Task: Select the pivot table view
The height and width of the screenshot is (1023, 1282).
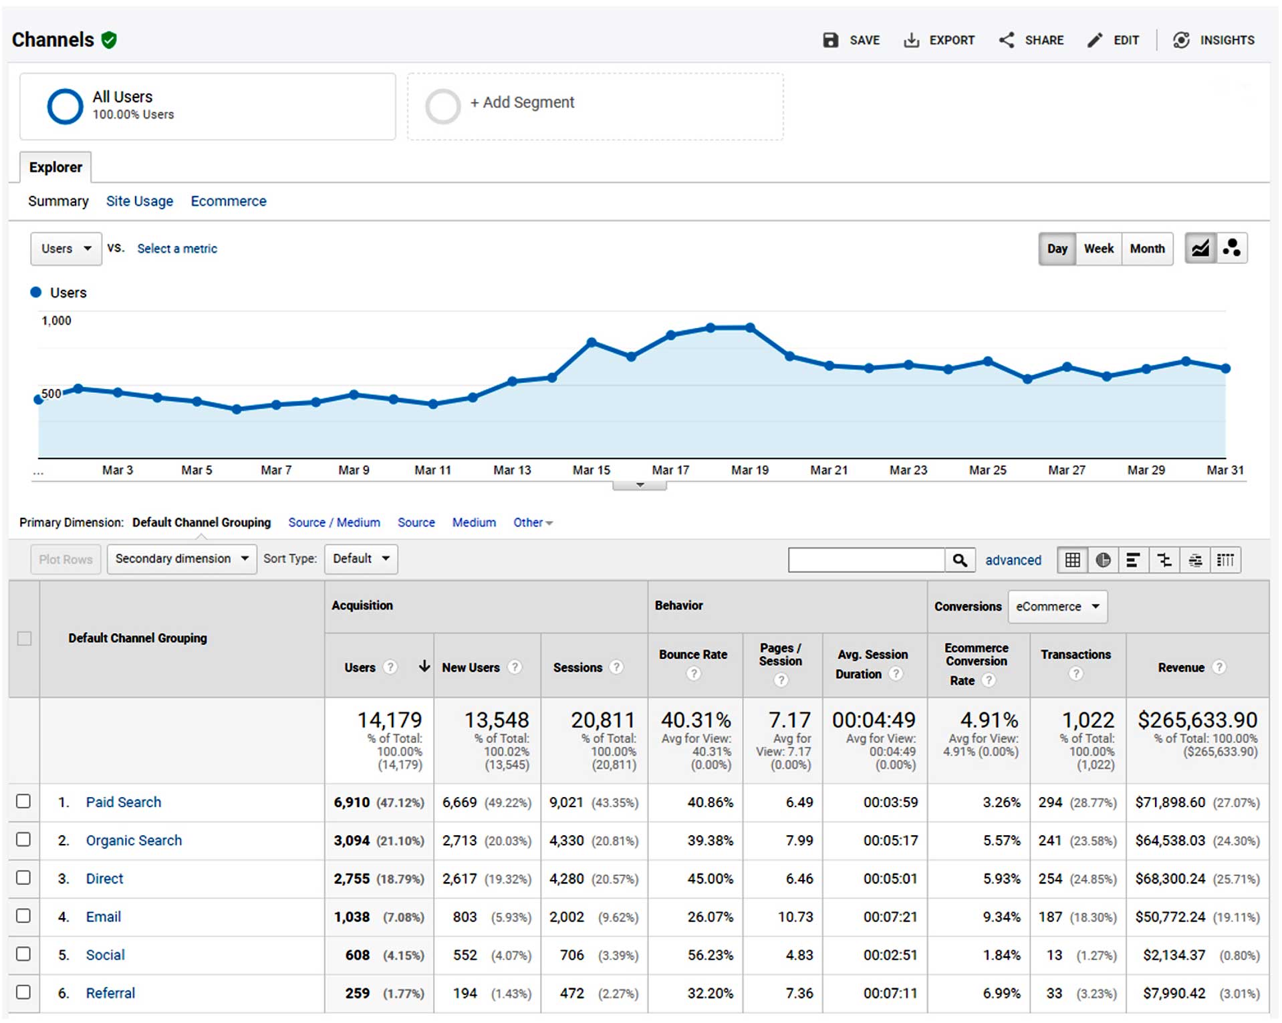Action: pyautogui.click(x=1226, y=560)
